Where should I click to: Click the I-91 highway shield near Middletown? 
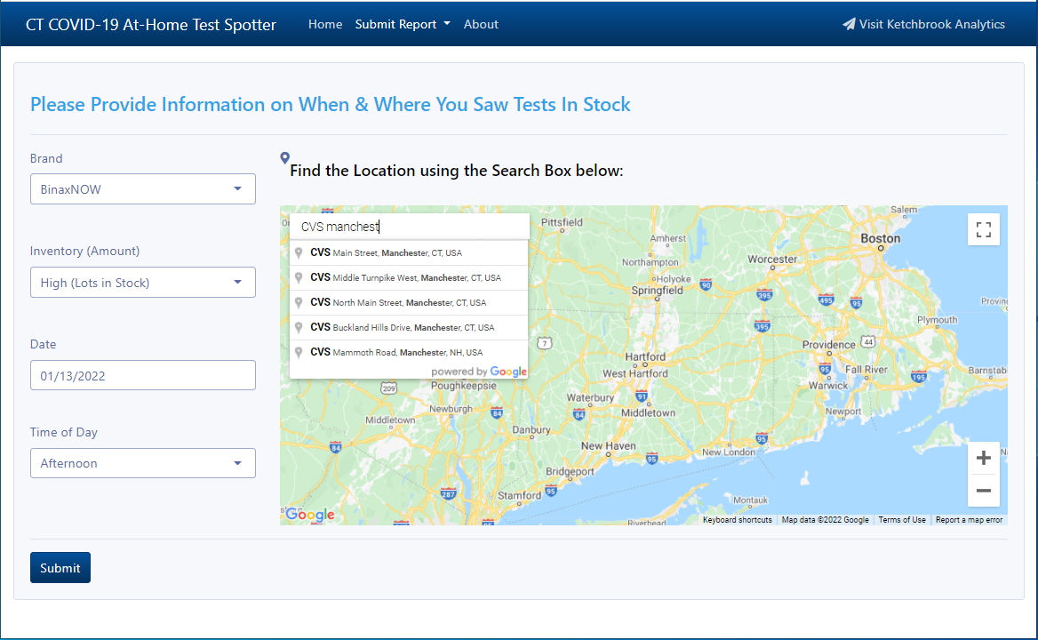click(x=641, y=396)
